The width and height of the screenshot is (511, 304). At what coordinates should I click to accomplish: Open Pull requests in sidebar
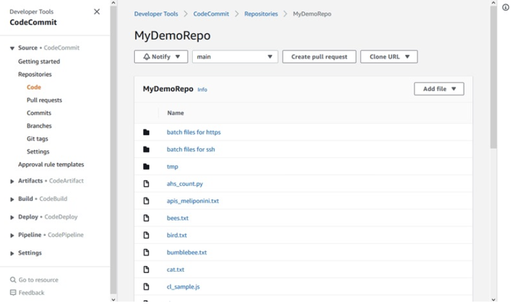[44, 100]
